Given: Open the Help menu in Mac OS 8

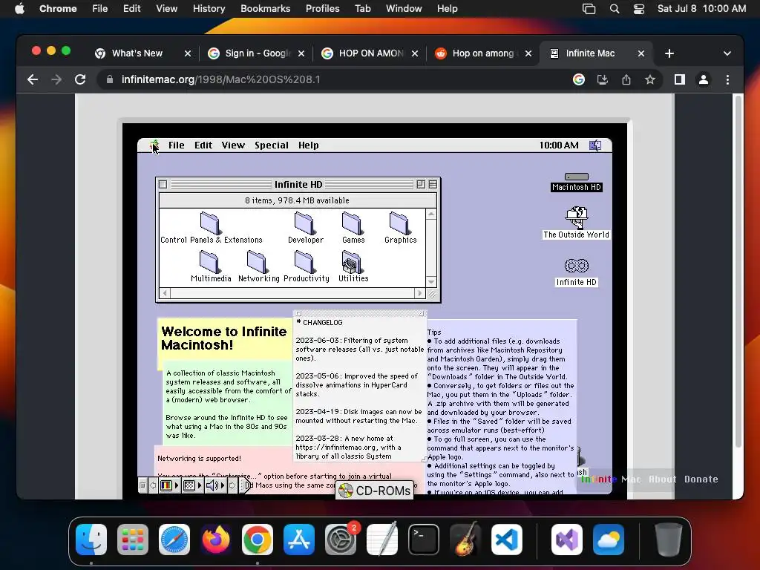Looking at the screenshot, I should tap(308, 145).
